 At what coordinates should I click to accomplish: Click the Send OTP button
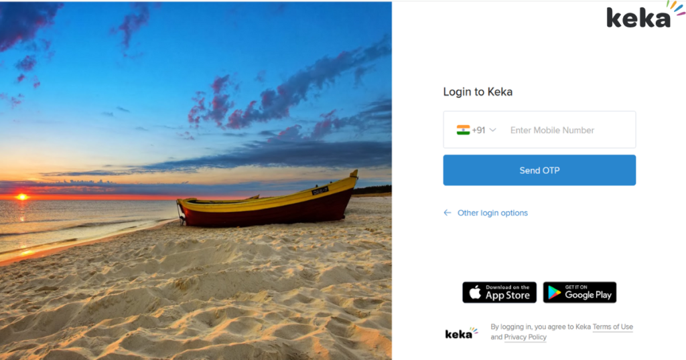[x=539, y=170]
